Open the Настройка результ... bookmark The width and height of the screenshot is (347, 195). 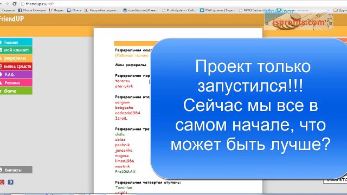coord(101,10)
